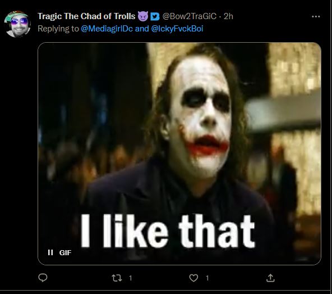Open the Joker GIF media

179,153
